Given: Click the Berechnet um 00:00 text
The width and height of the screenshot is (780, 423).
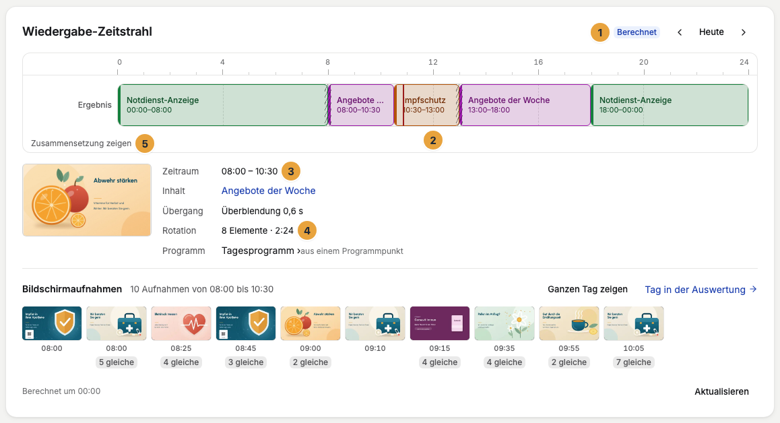Looking at the screenshot, I should pyautogui.click(x=61, y=391).
